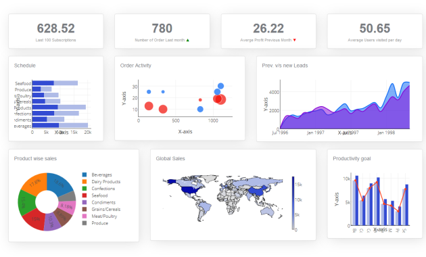Click the Jan 1997 axis label

coord(315,133)
